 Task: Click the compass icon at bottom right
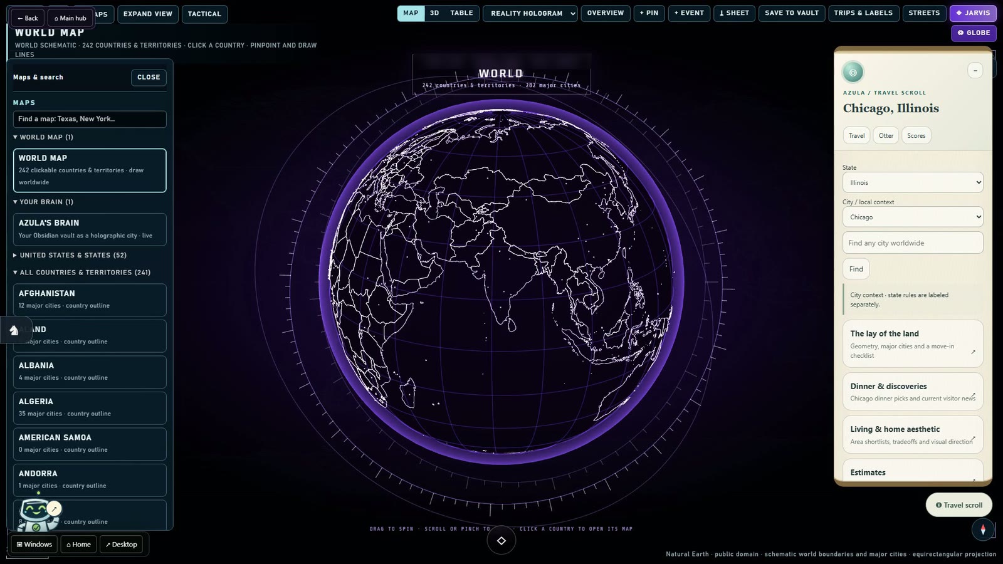tap(983, 530)
